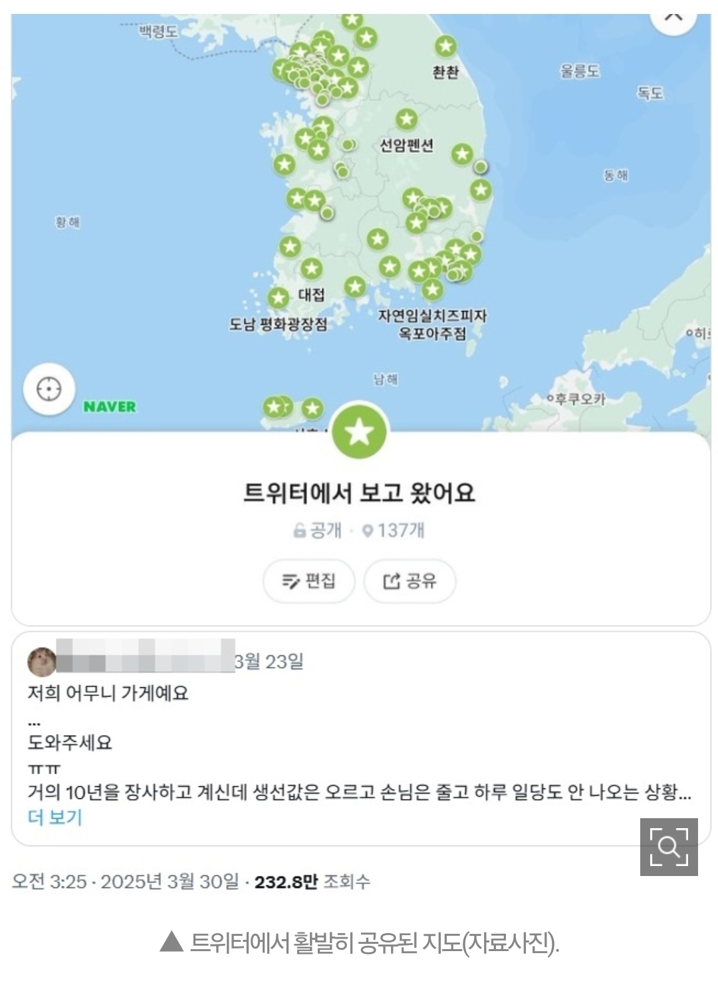Select the 울릉도 island label on map

(580, 71)
